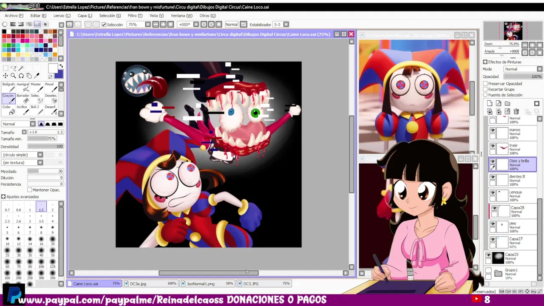
Task: Select the rotate canvas tool
Action: (x=21, y=76)
